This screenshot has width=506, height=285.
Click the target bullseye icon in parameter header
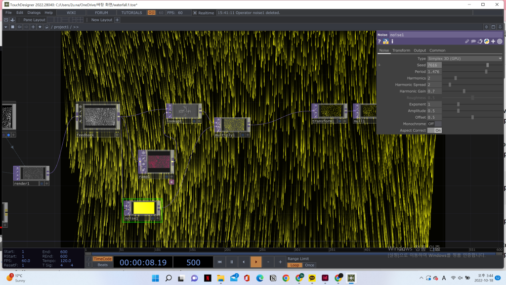tap(500, 42)
